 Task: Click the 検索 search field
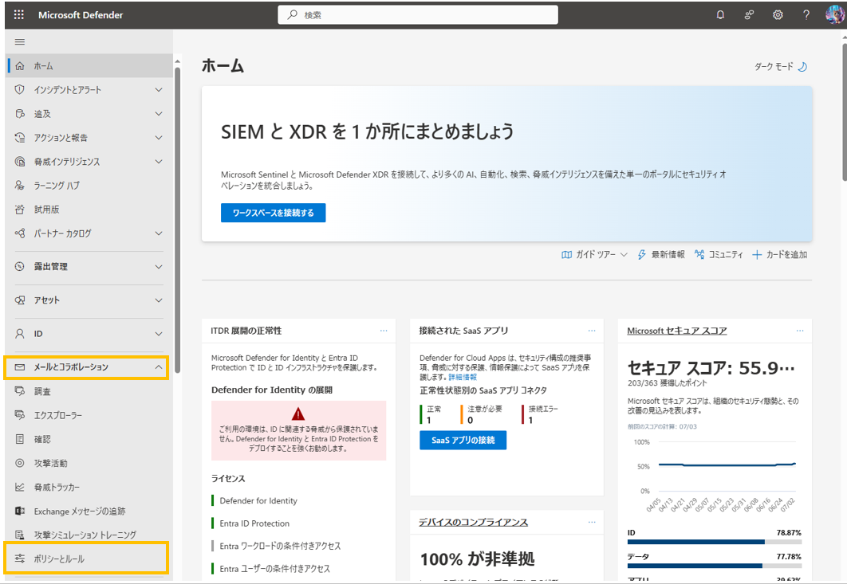click(x=418, y=15)
